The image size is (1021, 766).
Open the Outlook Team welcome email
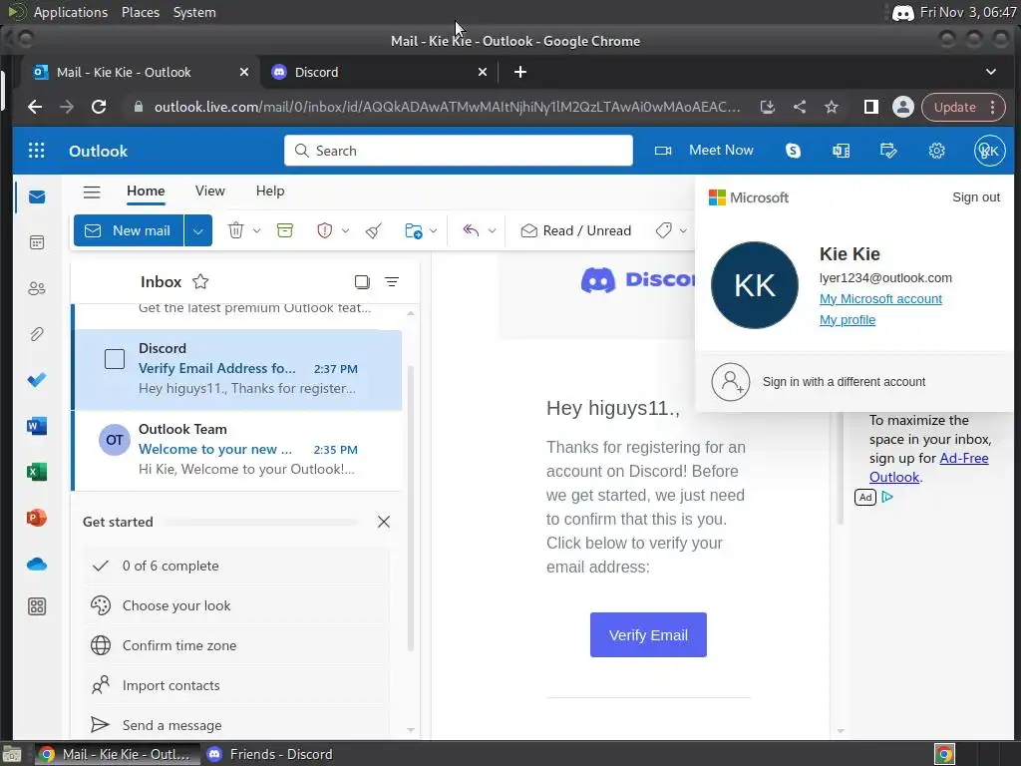pyautogui.click(x=237, y=449)
